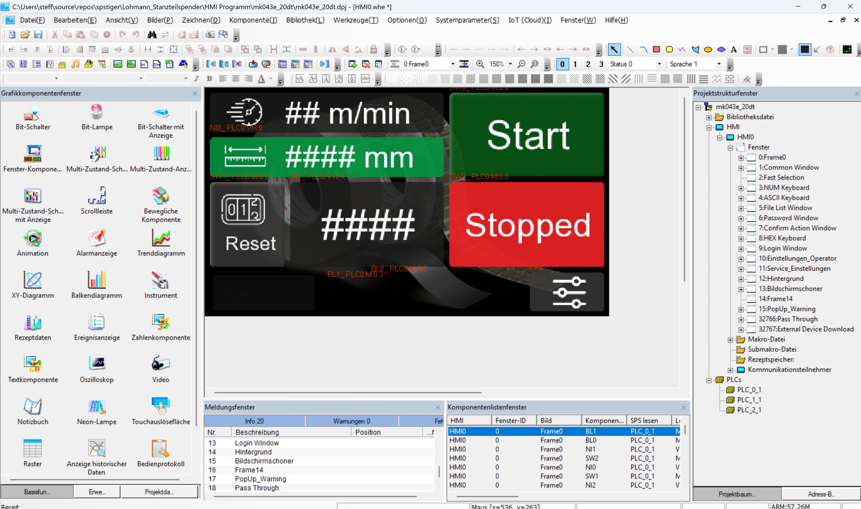This screenshot has height=509, width=861.
Task: Open the binoculars Find tool
Action: coord(152,35)
